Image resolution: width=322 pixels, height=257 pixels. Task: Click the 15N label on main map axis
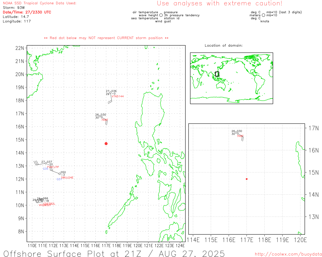[x=20, y=140]
